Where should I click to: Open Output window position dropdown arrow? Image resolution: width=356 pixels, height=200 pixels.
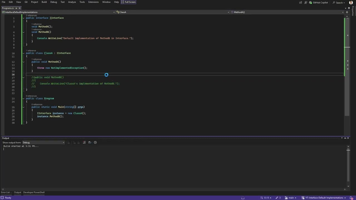click(342, 138)
